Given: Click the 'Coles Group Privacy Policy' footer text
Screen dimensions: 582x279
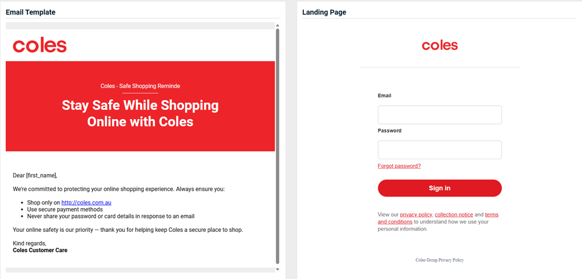Looking at the screenshot, I should pos(439,260).
